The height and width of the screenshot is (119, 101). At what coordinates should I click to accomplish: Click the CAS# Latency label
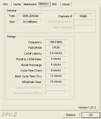coord(33,53)
